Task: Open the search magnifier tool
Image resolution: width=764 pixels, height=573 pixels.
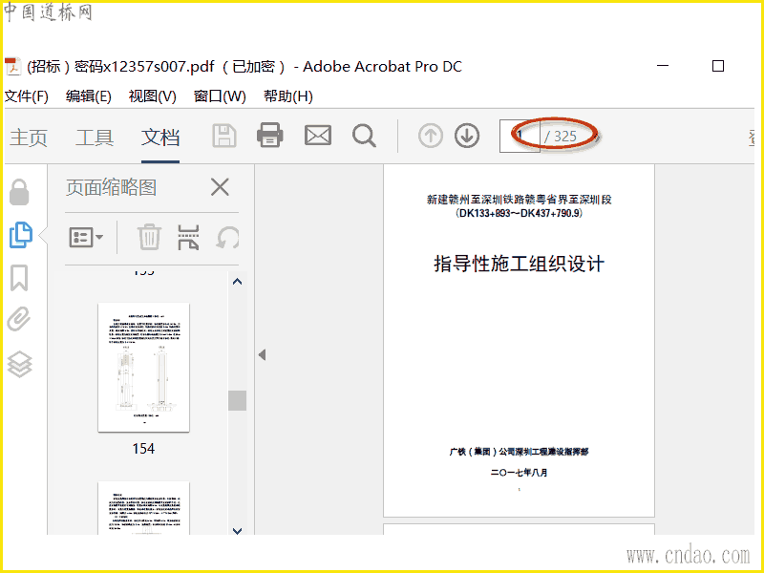Action: pos(364,136)
